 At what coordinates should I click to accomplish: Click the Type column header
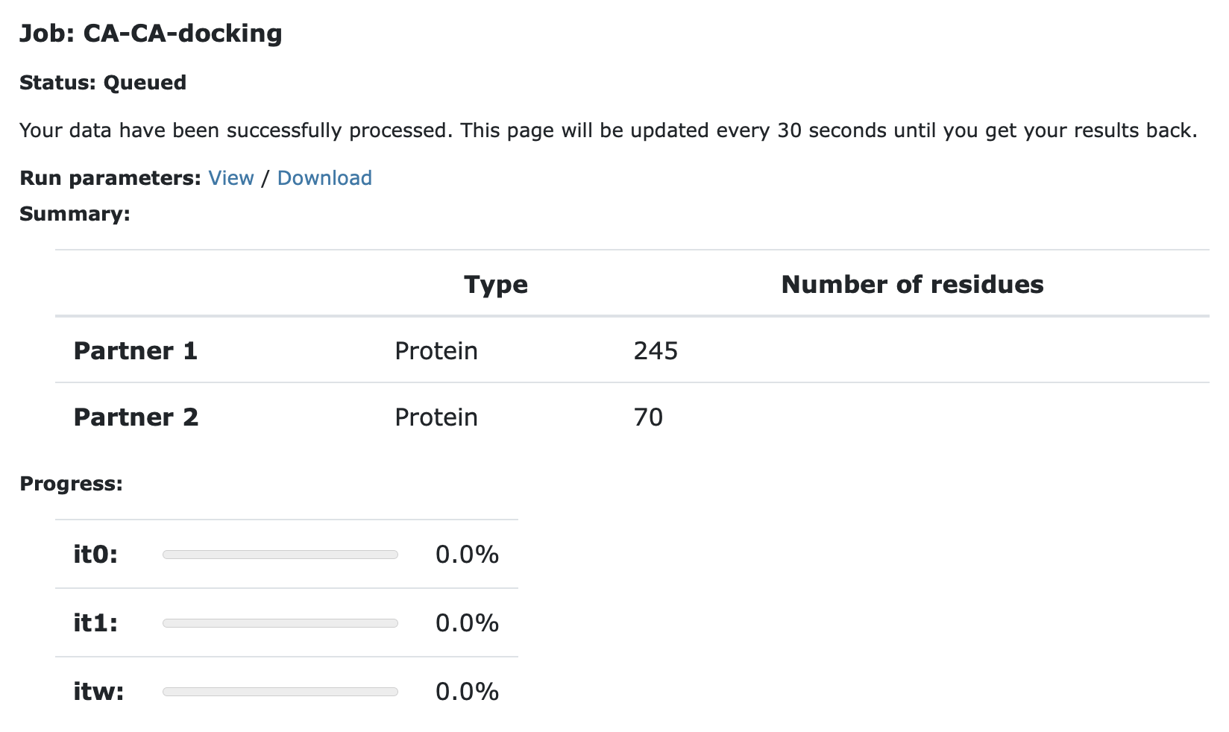[x=496, y=284]
